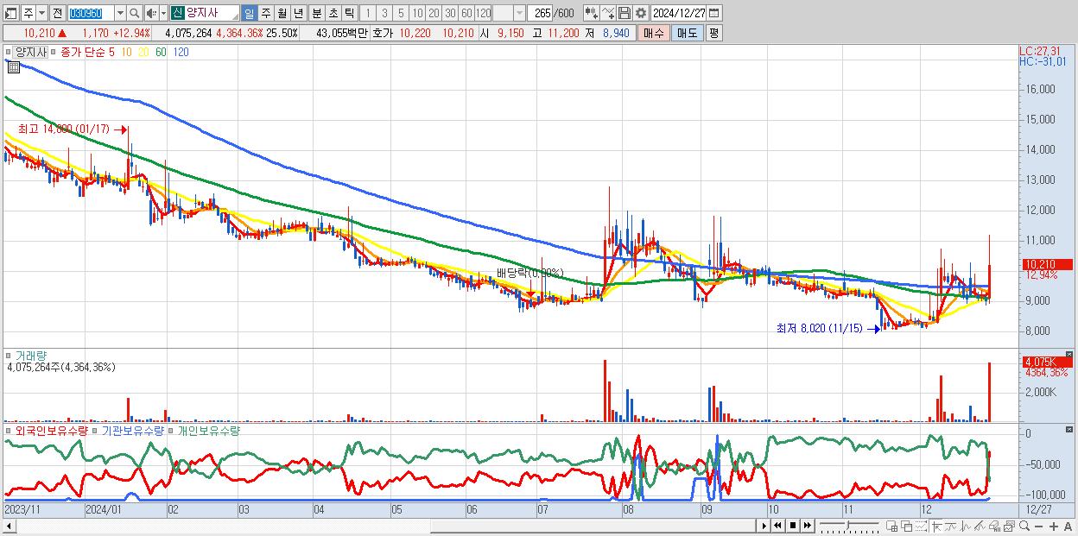Open the interval custom value dropdown

click(x=519, y=13)
